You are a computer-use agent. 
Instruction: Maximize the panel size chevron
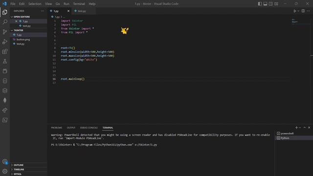click(305, 128)
